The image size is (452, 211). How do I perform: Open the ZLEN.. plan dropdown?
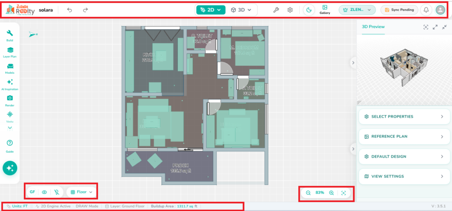(x=357, y=10)
